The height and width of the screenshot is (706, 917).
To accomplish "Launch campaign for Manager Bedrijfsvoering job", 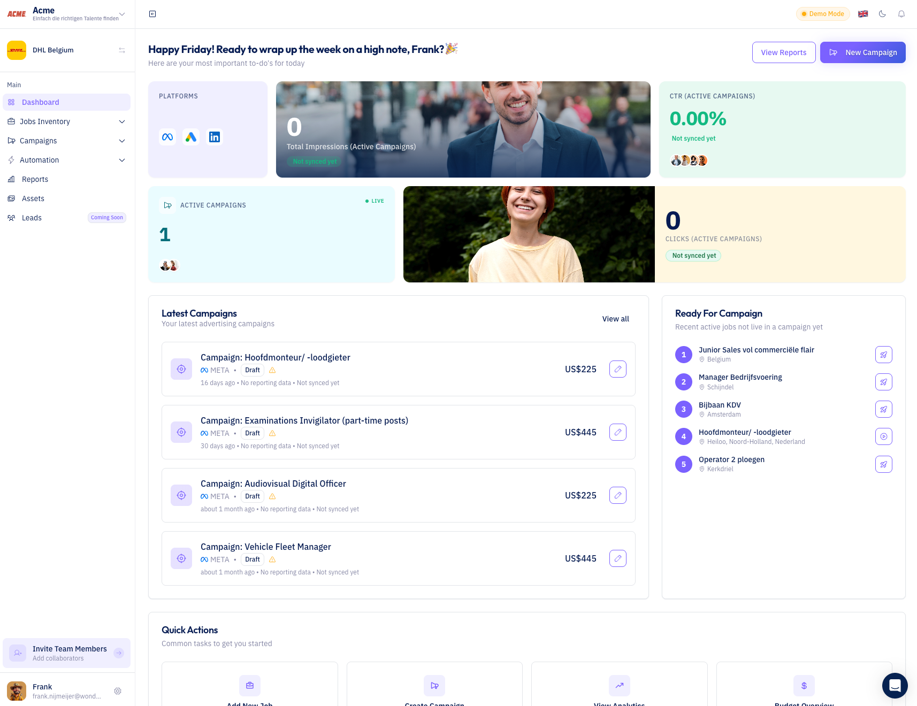I will [x=884, y=382].
